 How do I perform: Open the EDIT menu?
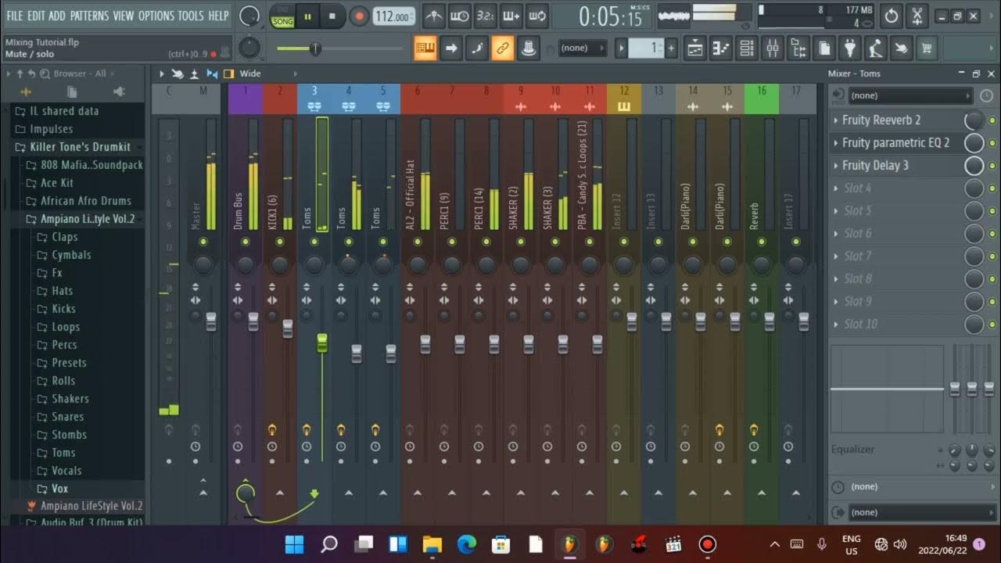coord(36,16)
